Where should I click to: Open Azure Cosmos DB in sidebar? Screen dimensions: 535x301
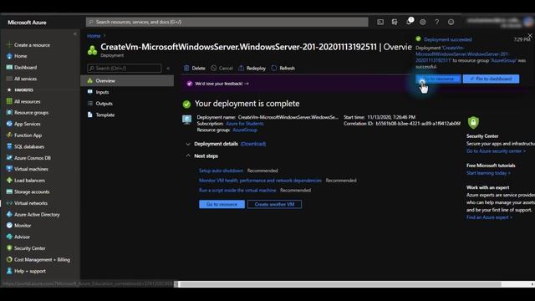(x=32, y=158)
